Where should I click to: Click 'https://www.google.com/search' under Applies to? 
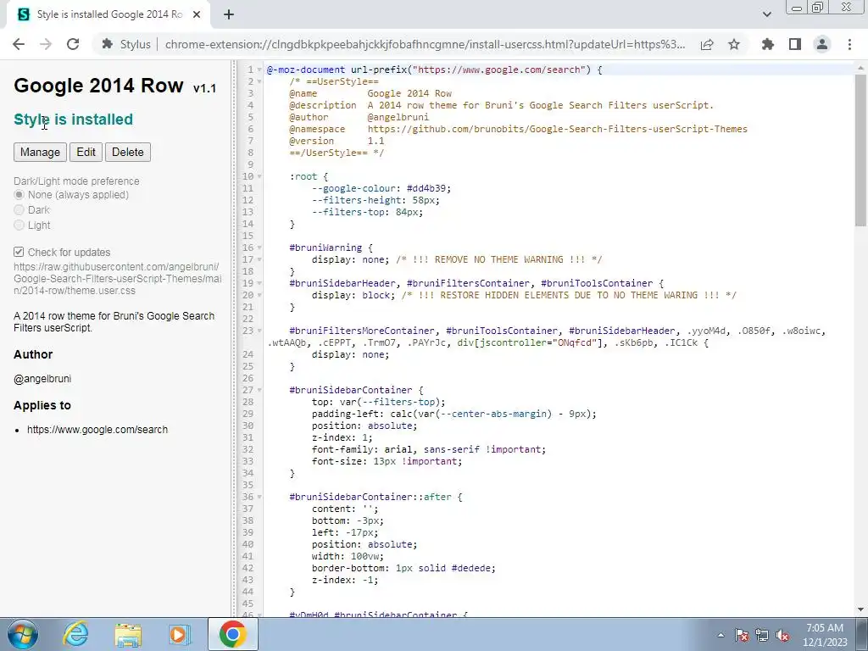tap(97, 430)
